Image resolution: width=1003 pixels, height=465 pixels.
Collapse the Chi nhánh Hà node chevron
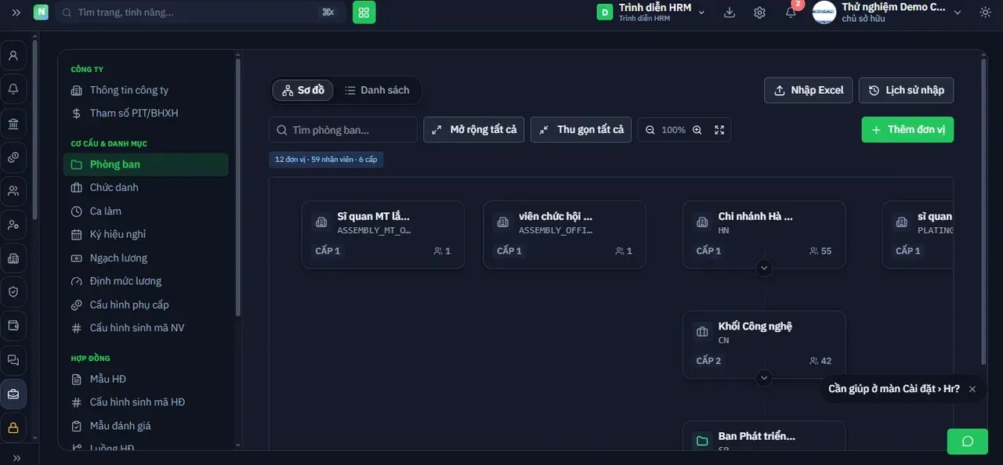point(765,268)
